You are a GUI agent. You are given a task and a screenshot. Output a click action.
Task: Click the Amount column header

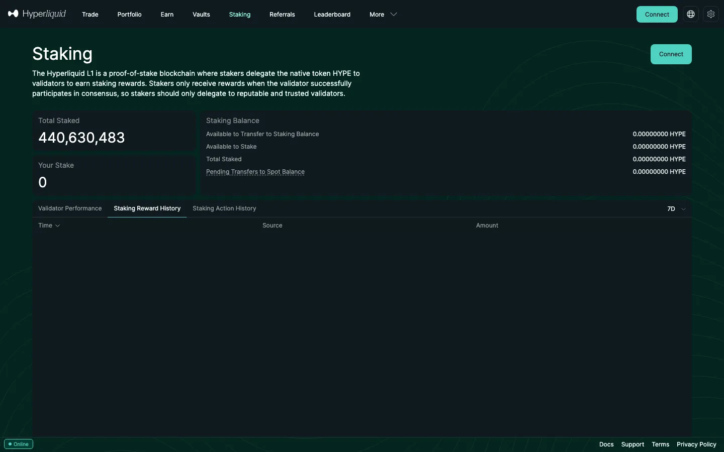pos(487,225)
